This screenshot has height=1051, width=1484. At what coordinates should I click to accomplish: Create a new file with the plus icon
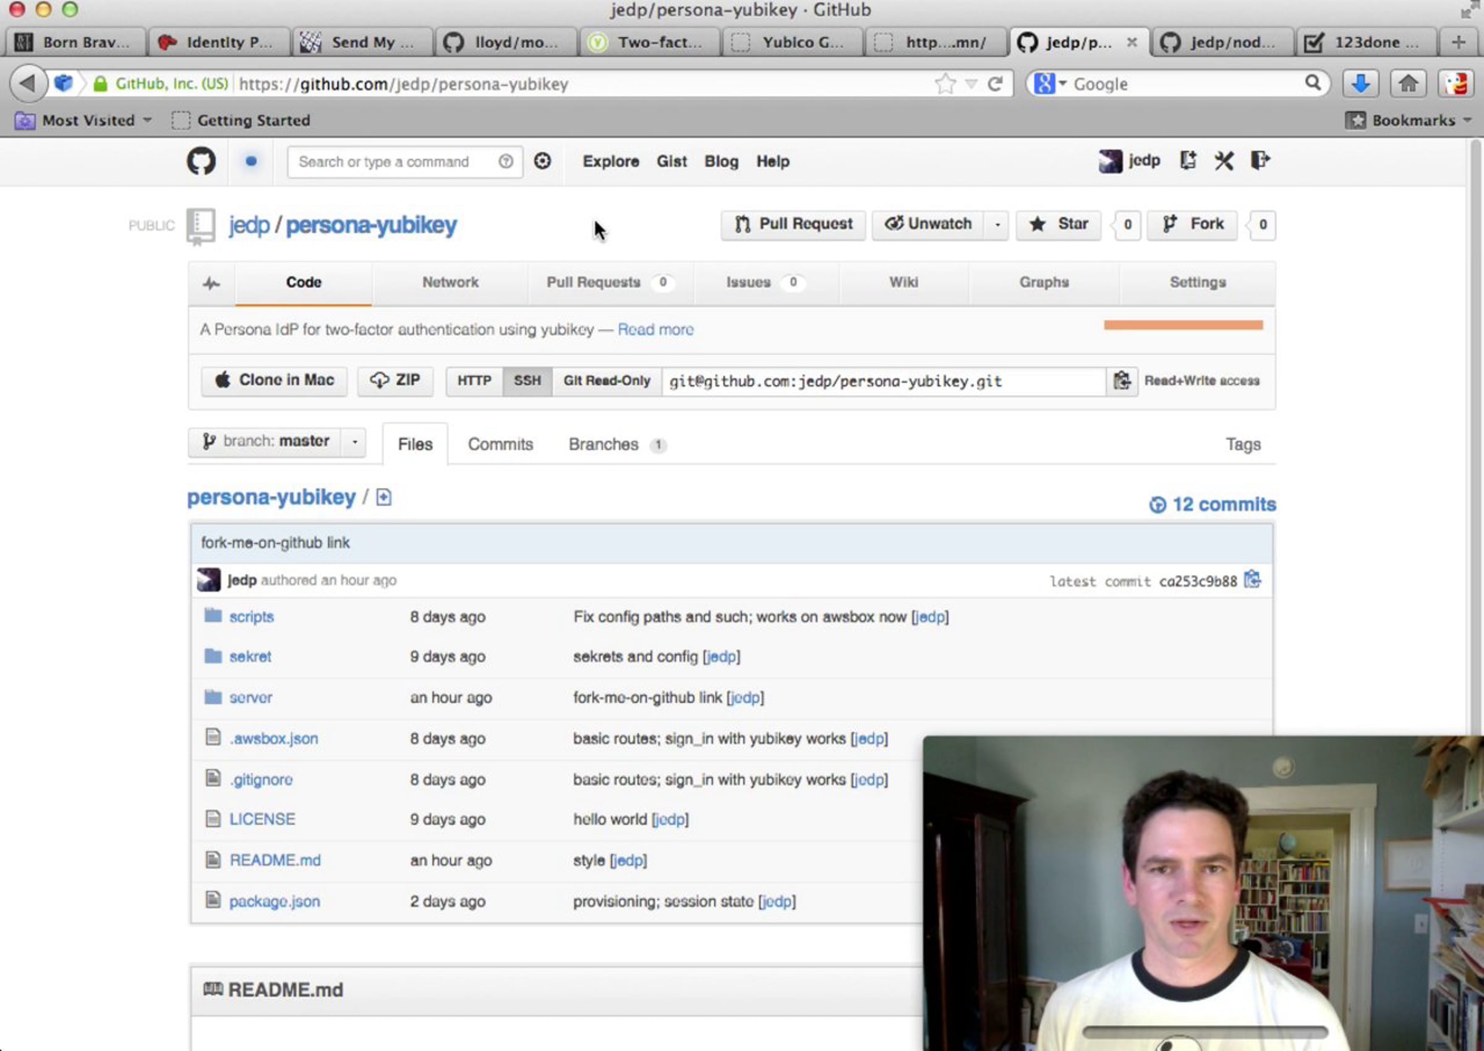pos(383,497)
